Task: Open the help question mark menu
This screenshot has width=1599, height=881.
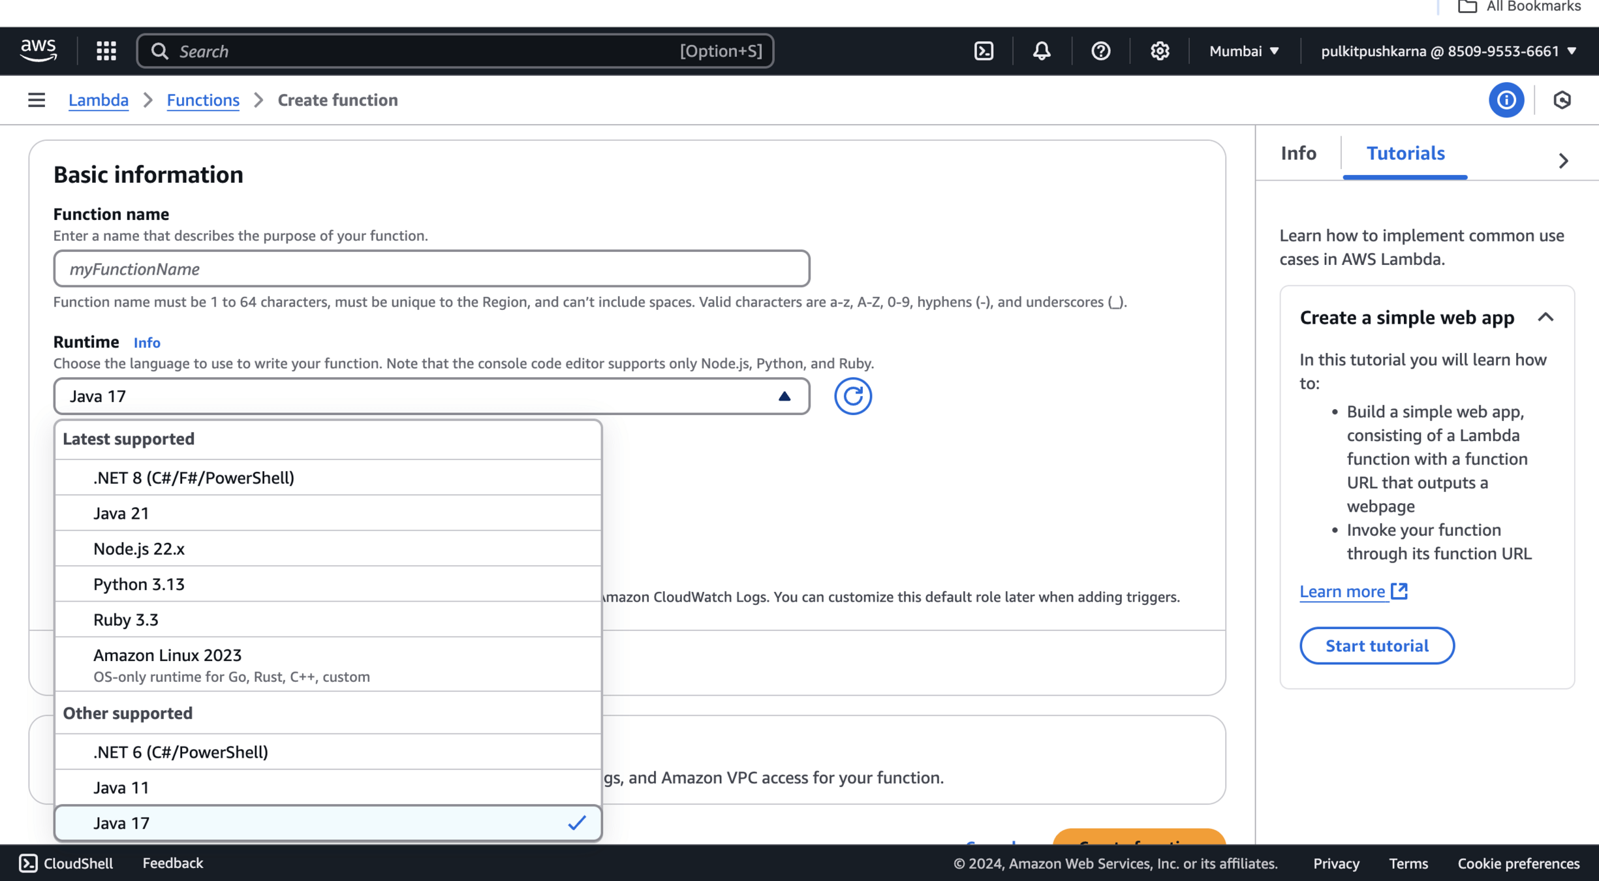Action: pos(1100,51)
